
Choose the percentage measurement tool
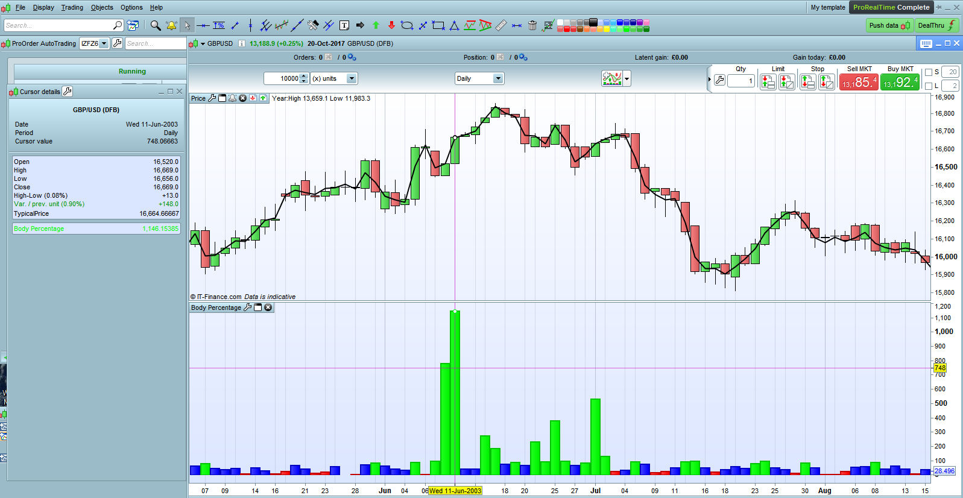[x=219, y=25]
